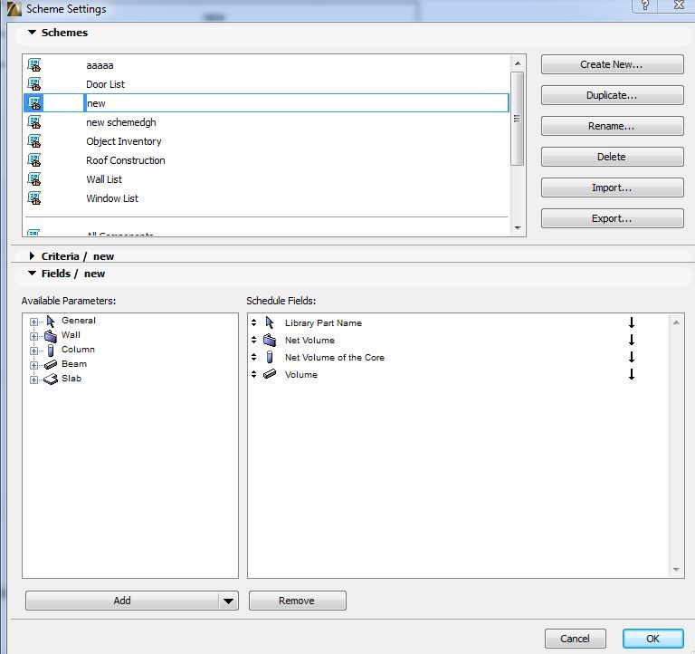Click the scheme icon beside Roof Construction
Viewport: 695px width, 654px height.
click(34, 160)
